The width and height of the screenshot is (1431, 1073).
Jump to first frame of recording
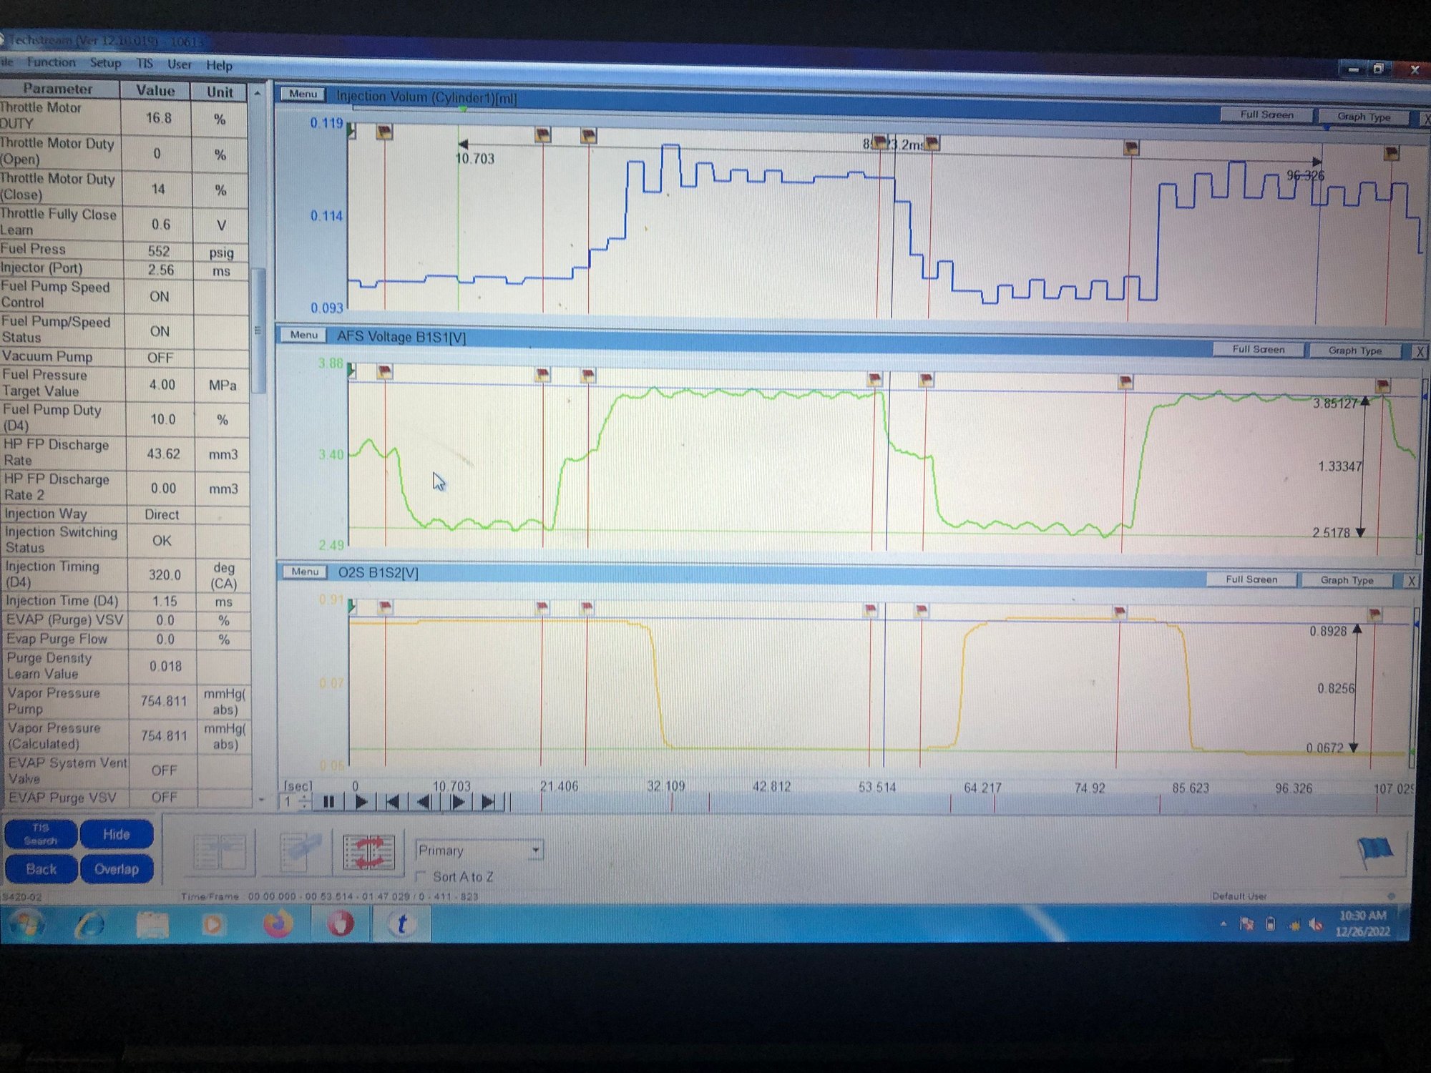pos(392,802)
